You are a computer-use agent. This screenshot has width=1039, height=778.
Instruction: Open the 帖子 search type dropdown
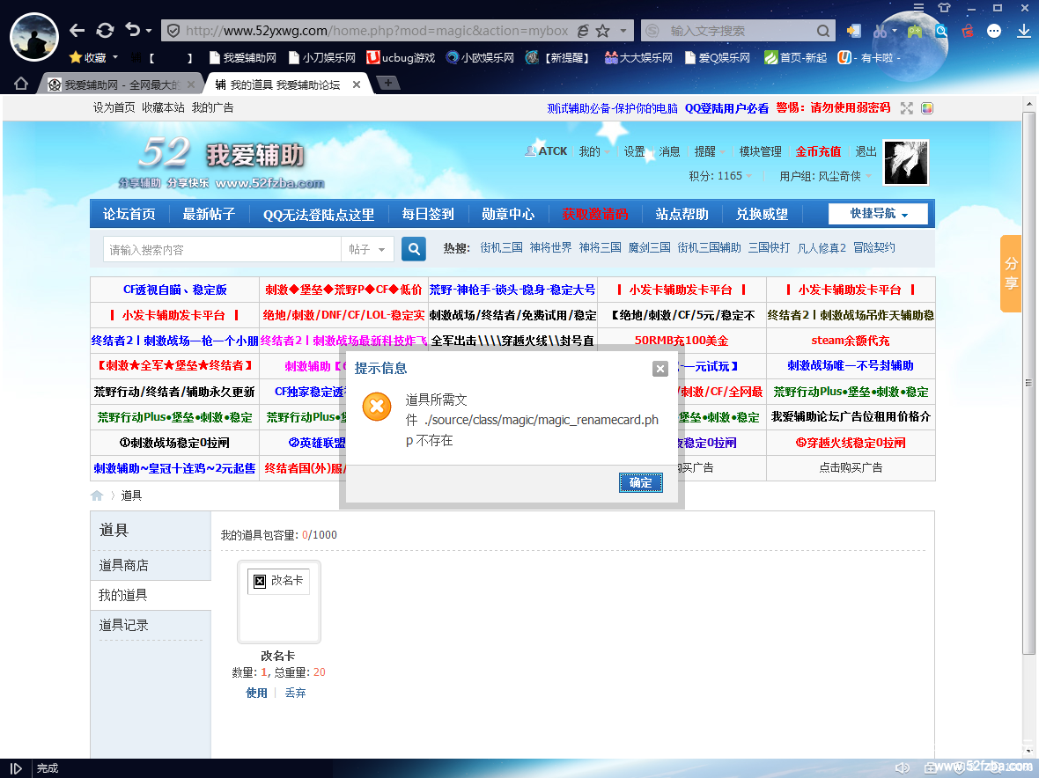coord(367,249)
